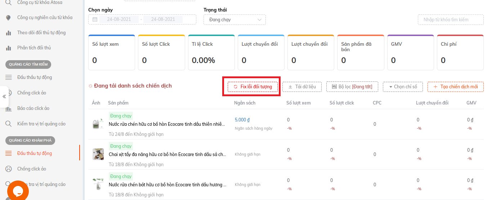Click the Báo cáo click ảo report icon
487x200 pixels.
8,108
